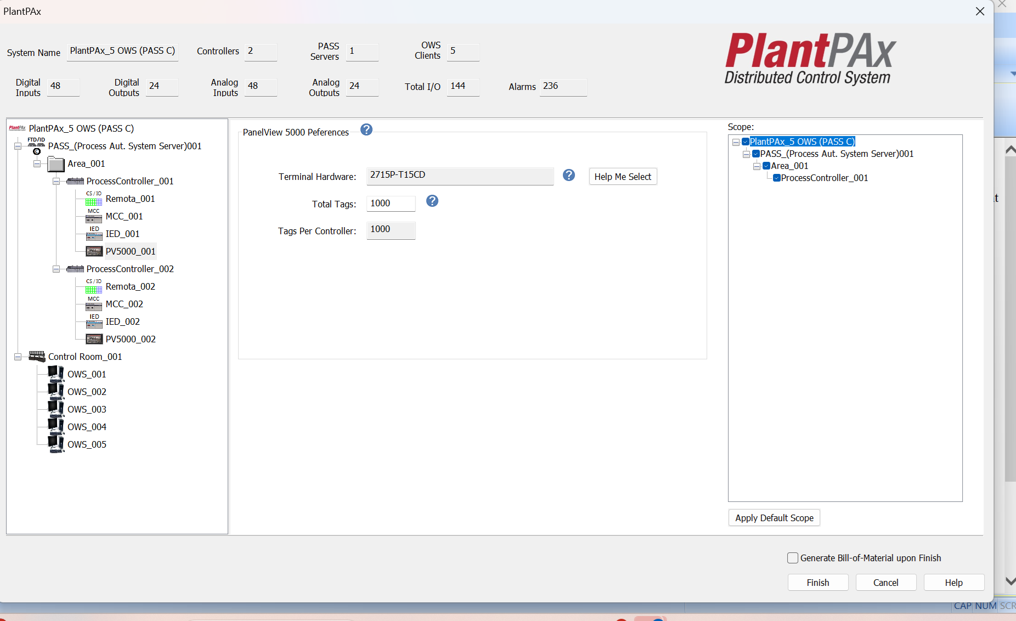Collapse ProcessController_001 in left tree
The image size is (1016, 621).
pos(56,181)
